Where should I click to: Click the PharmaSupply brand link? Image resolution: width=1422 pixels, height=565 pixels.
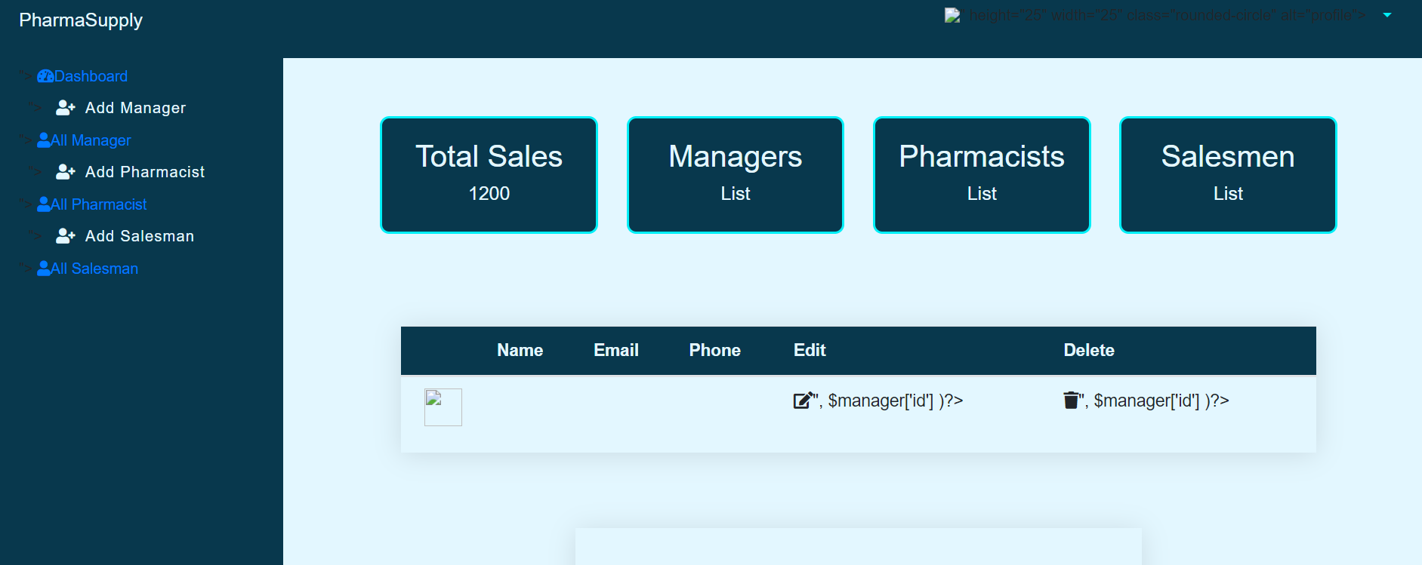[81, 20]
